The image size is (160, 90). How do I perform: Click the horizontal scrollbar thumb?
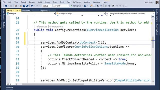click(x=53, y=84)
